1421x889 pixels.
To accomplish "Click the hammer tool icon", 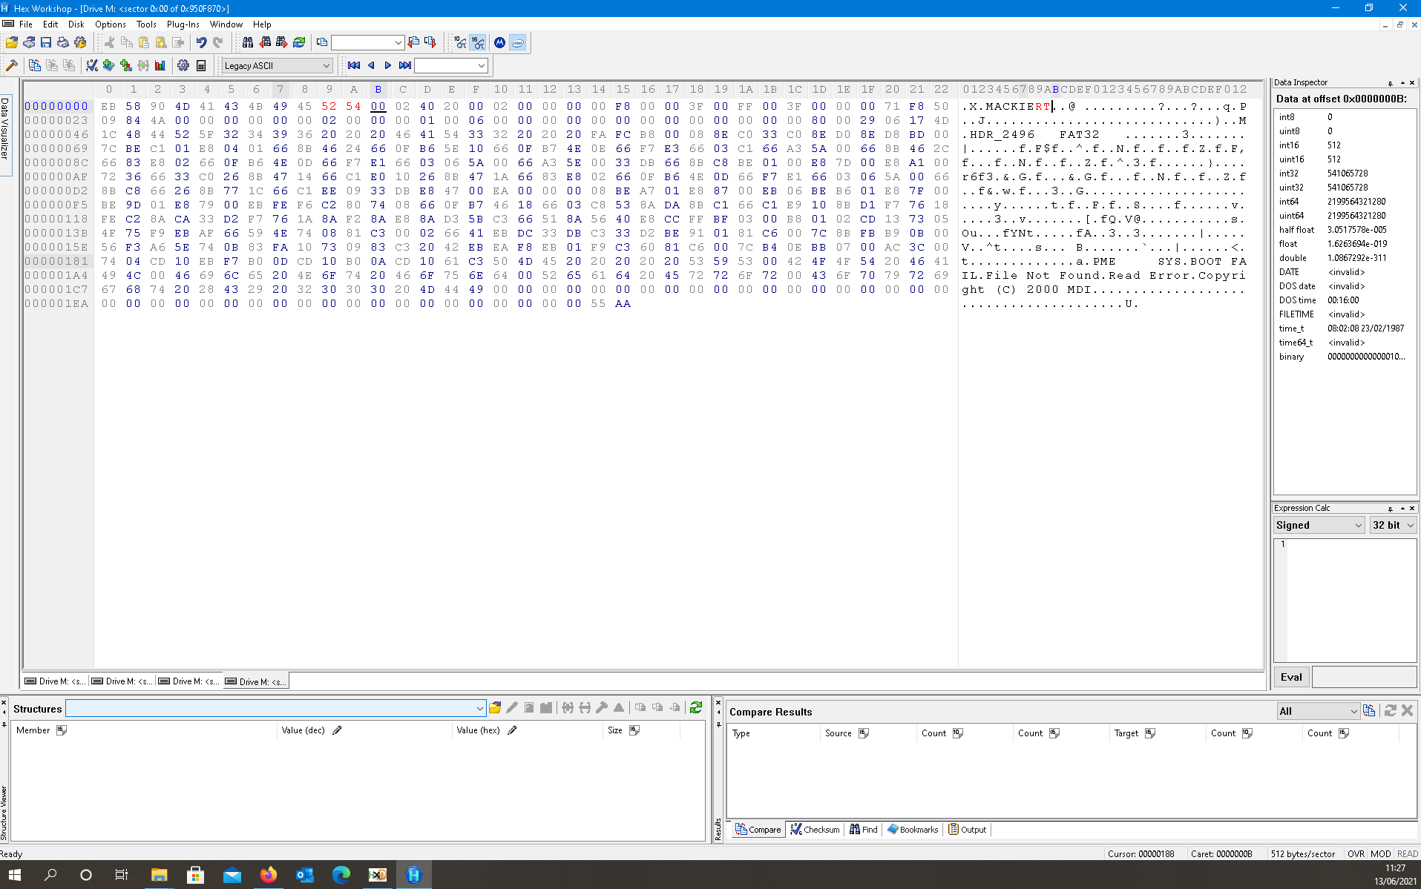I will coord(12,66).
